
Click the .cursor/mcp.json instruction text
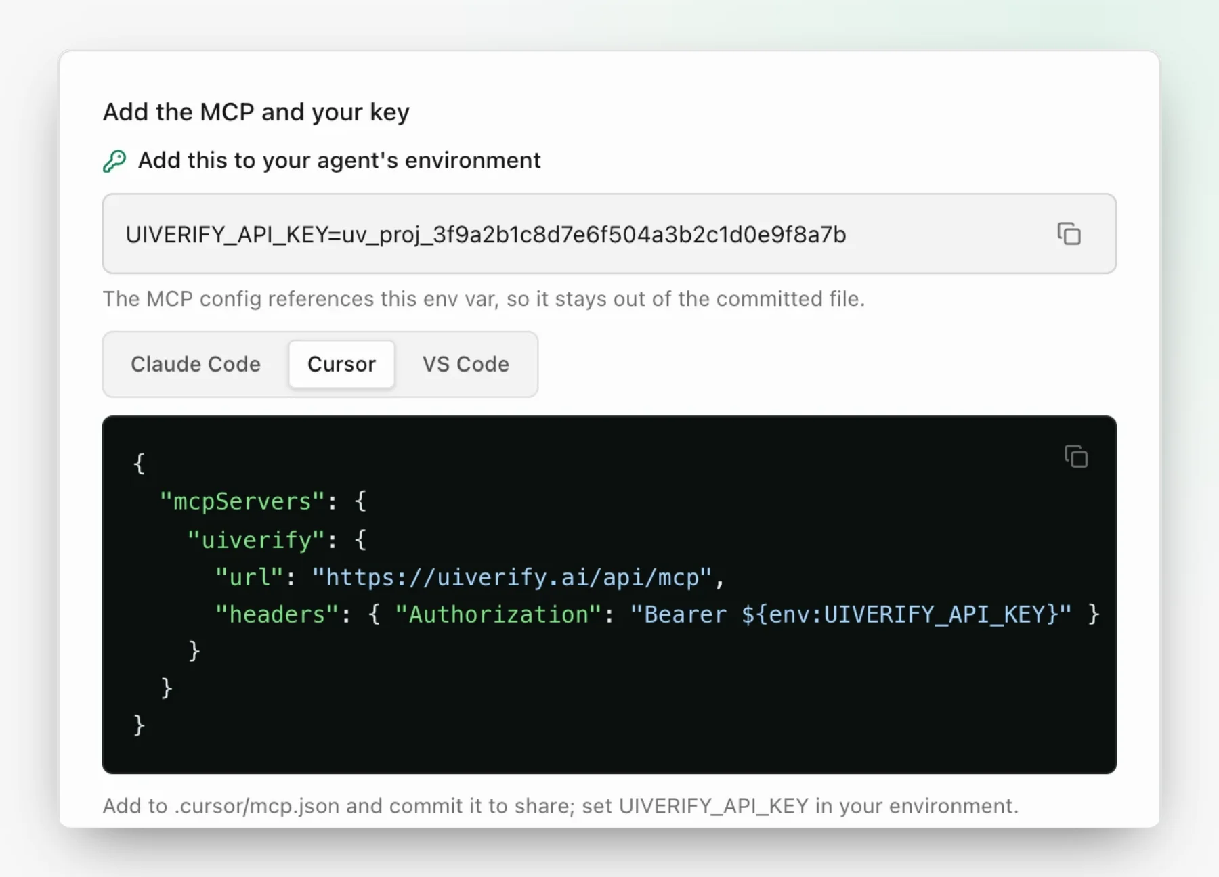point(561,805)
